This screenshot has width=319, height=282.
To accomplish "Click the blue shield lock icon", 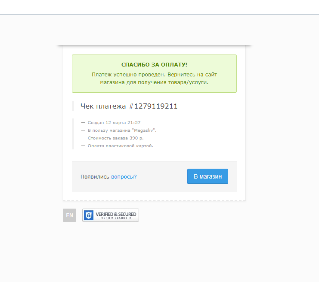I will 89,215.
